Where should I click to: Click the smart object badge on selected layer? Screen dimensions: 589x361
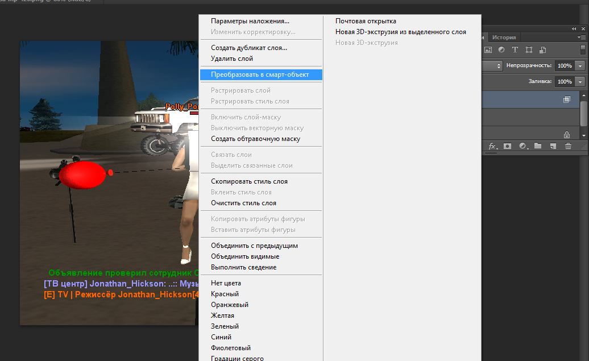coord(566,99)
